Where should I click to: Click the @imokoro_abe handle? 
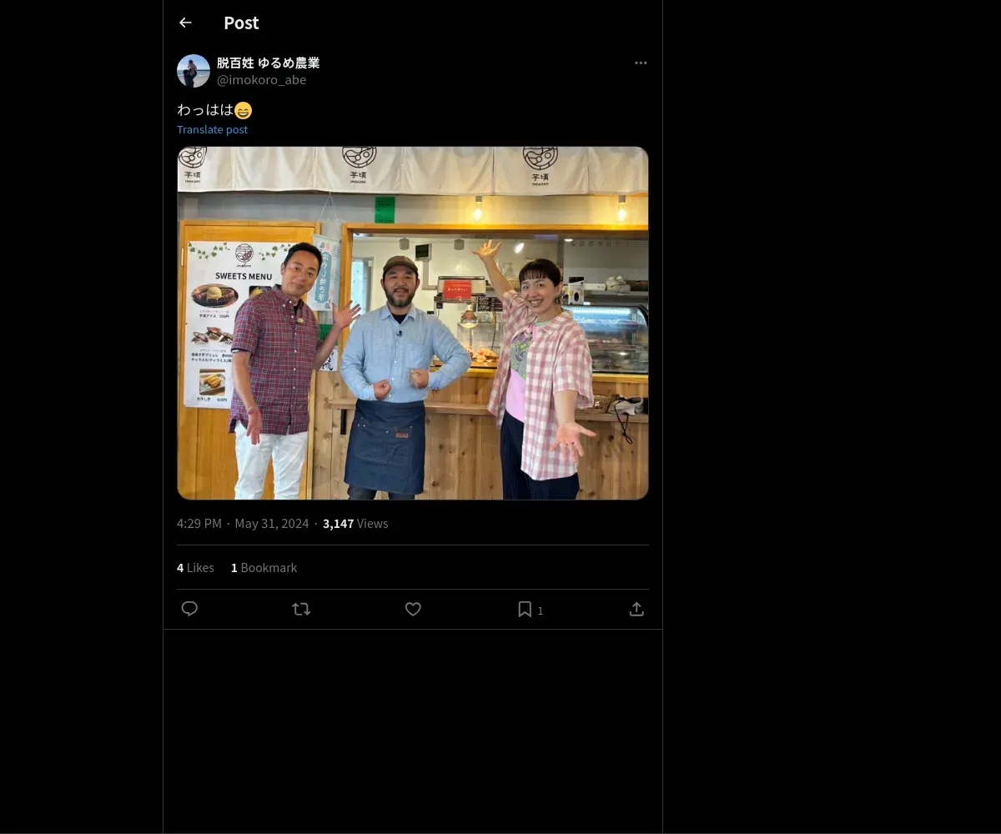point(261,80)
